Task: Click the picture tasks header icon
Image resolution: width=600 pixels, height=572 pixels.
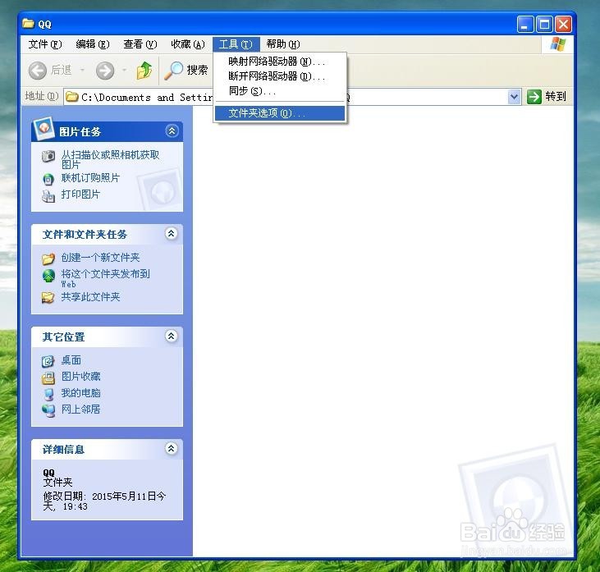Action: pos(44,127)
